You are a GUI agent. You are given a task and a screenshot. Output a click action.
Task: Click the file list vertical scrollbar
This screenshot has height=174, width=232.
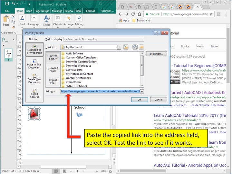[142, 69]
